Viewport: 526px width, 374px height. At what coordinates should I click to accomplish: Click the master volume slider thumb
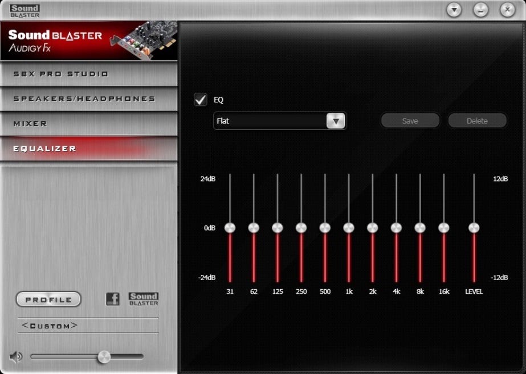pyautogui.click(x=104, y=357)
